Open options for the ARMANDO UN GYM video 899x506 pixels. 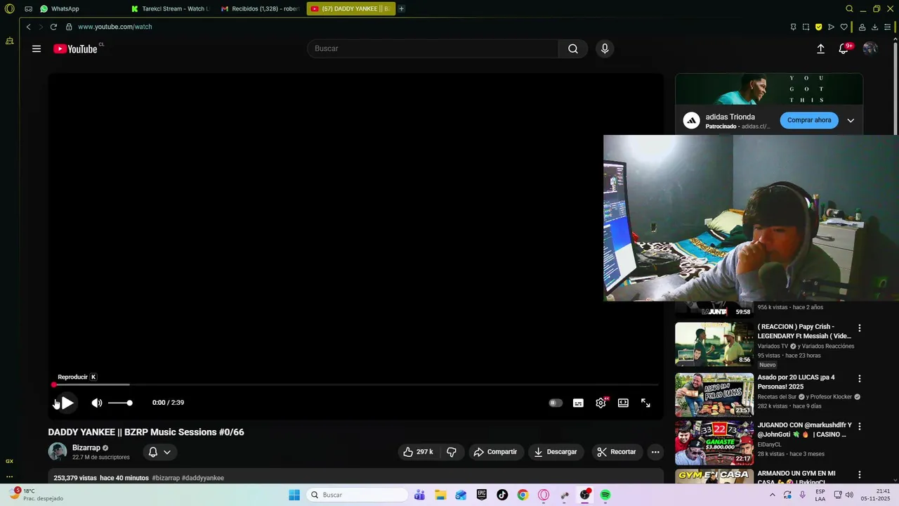(859, 475)
